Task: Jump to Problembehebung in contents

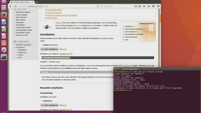Action: [x=131, y=37]
